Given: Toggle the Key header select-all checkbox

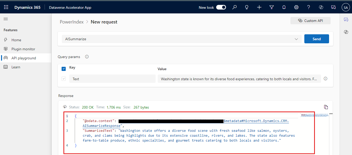Looking at the screenshot, I should [x=64, y=69].
